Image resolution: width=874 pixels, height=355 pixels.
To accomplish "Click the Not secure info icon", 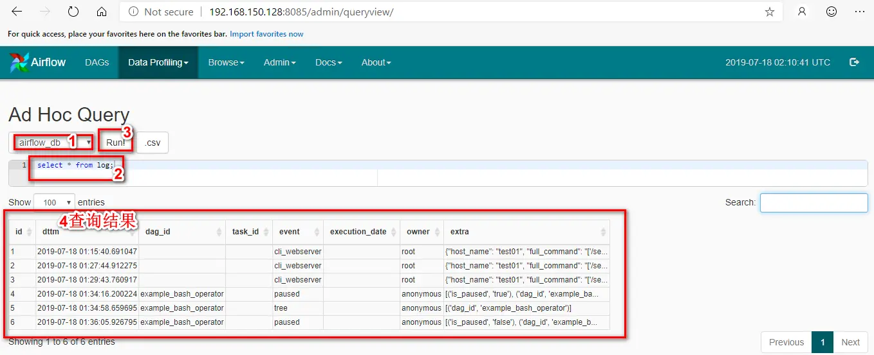I will (x=134, y=12).
